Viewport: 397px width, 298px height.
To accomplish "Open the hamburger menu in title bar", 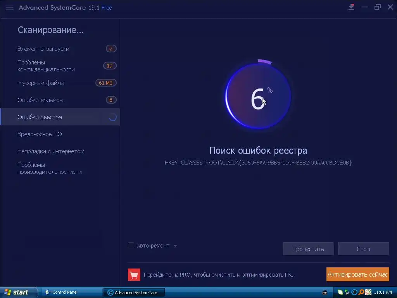I will [x=9, y=7].
